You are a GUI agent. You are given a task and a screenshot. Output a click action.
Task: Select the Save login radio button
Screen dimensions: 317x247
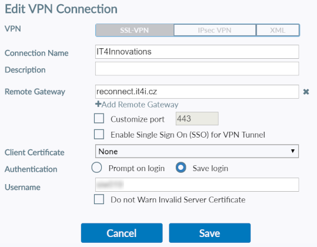pos(181,168)
